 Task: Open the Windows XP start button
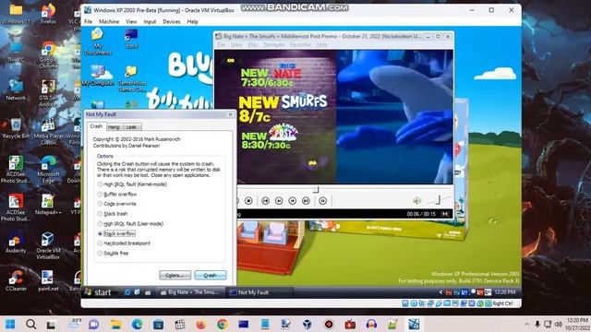[99, 292]
